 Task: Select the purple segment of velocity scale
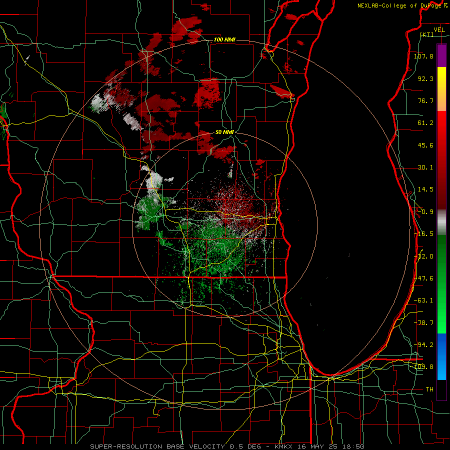(x=441, y=55)
